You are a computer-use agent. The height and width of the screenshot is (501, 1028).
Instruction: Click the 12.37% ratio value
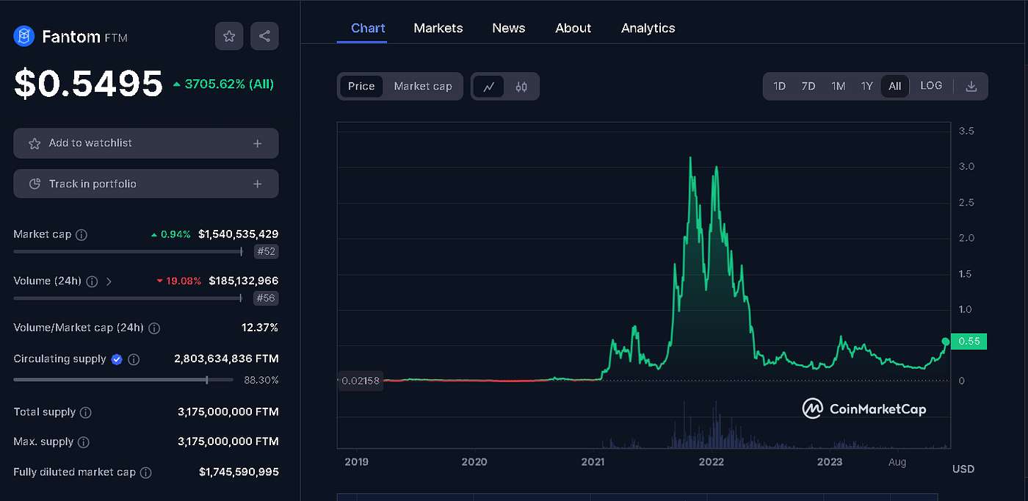(x=260, y=328)
